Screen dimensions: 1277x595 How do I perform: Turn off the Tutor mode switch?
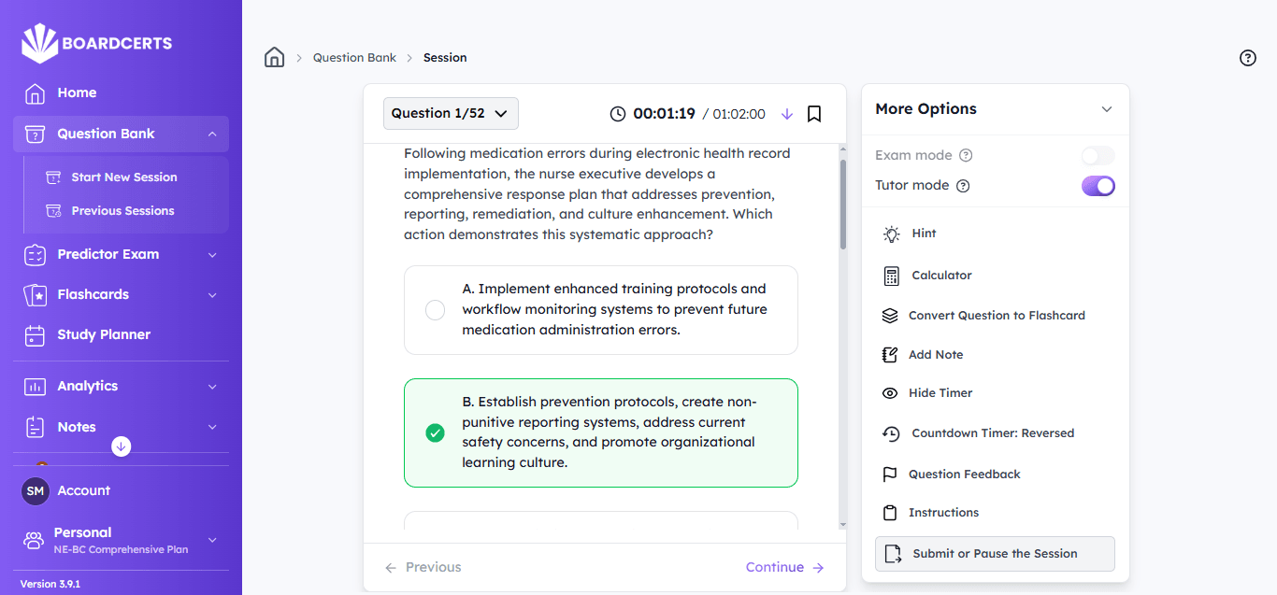coord(1098,186)
